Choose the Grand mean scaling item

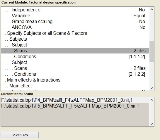click(75, 21)
